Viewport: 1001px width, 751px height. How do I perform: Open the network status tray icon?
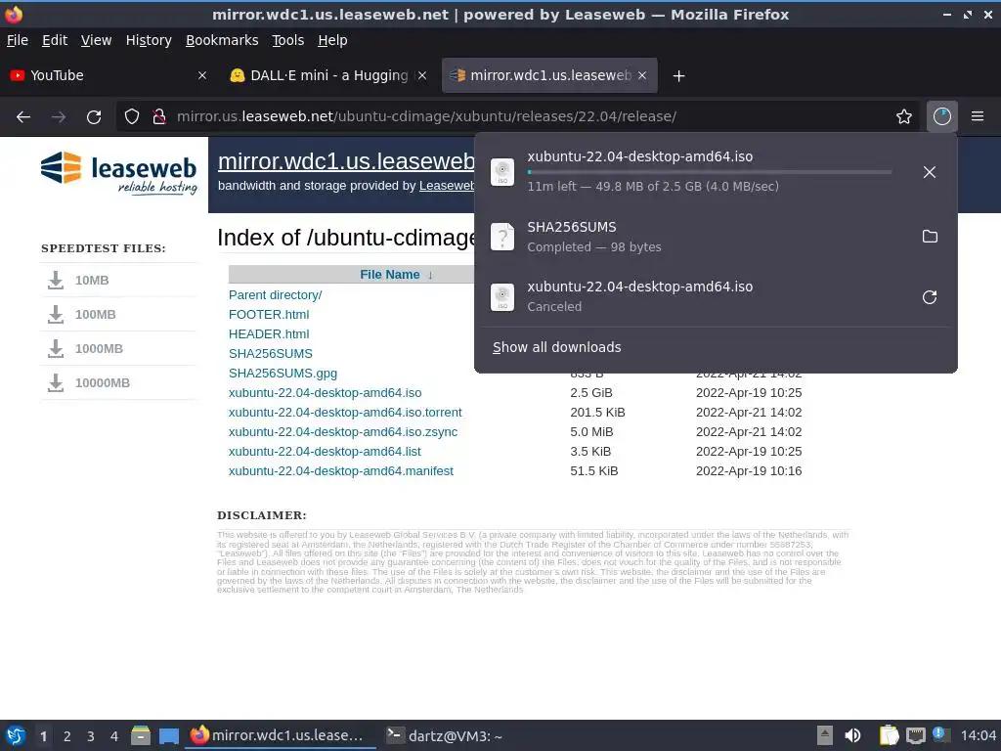coord(915,735)
